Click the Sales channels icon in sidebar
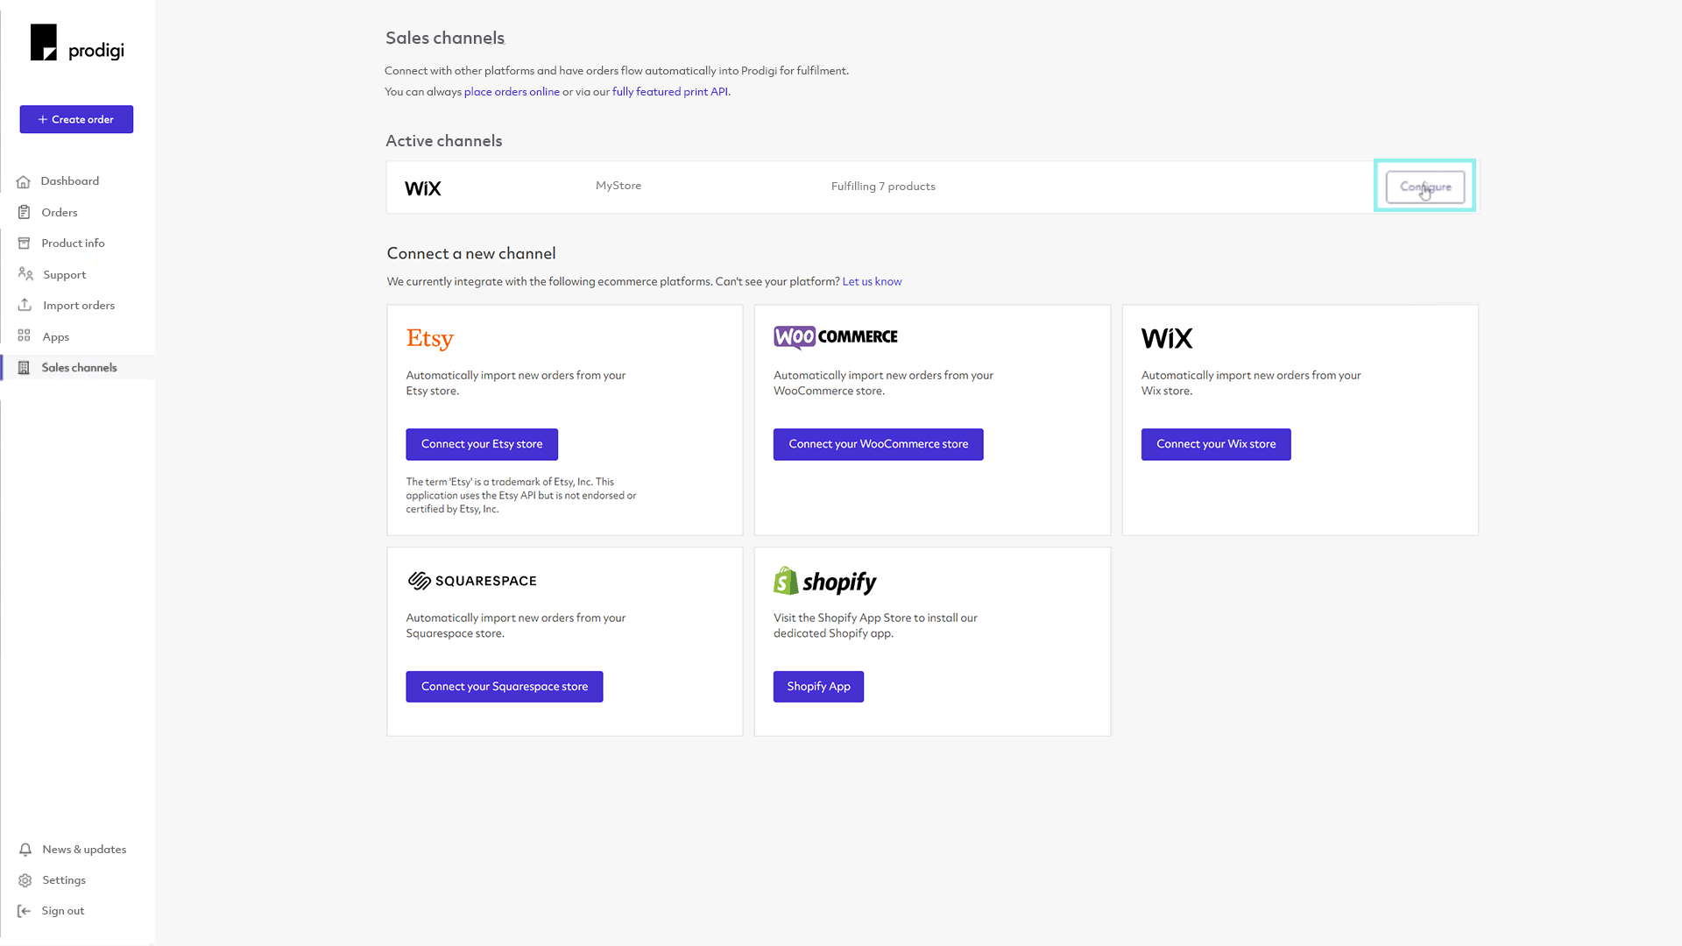Viewport: 1682px width, 946px height. (25, 367)
